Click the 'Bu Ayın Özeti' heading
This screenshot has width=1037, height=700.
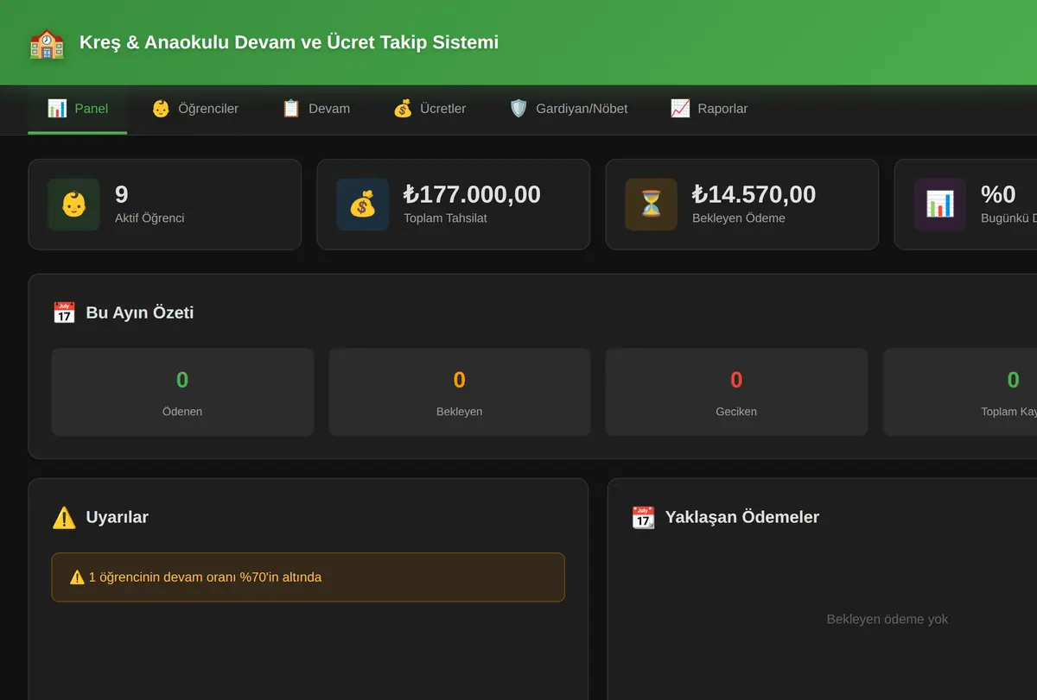point(140,312)
